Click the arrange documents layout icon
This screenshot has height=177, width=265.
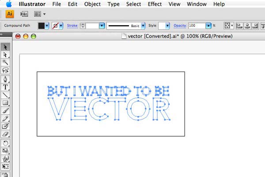click(x=38, y=14)
